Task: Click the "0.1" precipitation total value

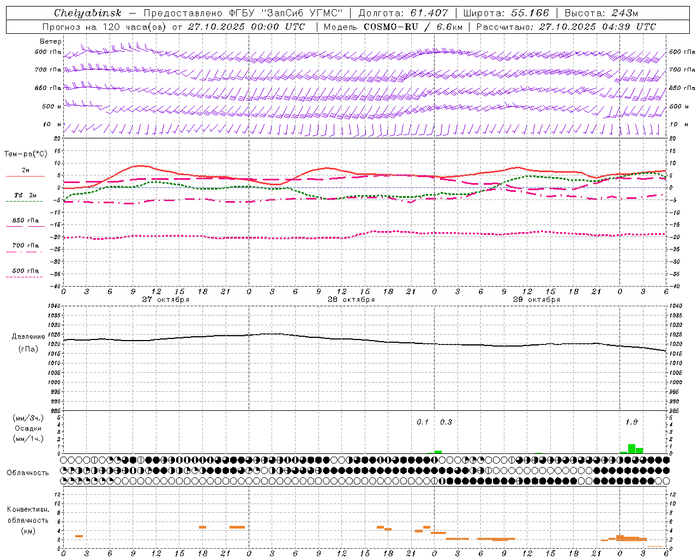Action: [x=423, y=422]
